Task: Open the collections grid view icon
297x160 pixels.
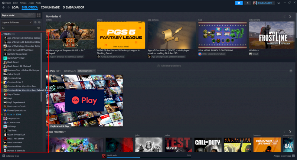Action: coord(39,15)
